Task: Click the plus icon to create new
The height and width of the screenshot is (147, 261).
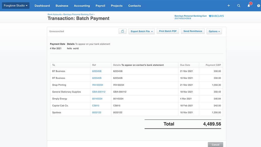Action: [x=229, y=6]
